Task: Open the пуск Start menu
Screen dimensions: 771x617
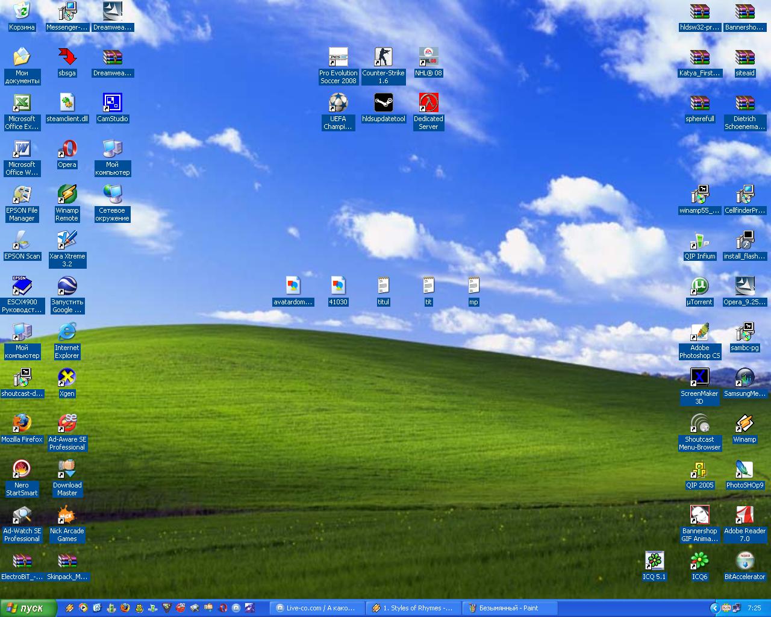Action: tap(28, 608)
